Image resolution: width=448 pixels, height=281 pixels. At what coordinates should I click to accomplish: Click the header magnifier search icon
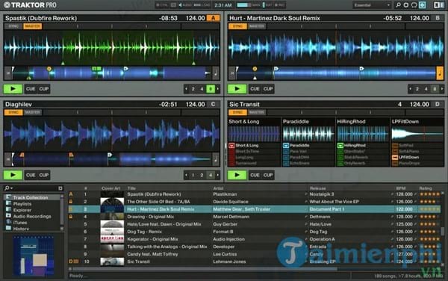click(398, 5)
